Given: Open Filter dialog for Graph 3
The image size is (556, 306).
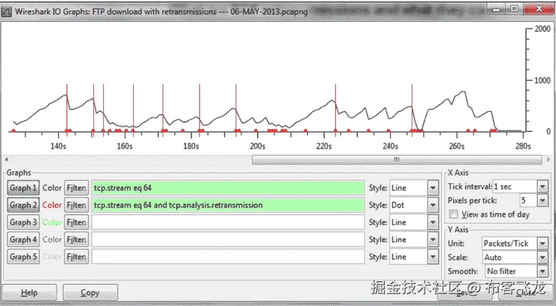Looking at the screenshot, I should click(76, 222).
